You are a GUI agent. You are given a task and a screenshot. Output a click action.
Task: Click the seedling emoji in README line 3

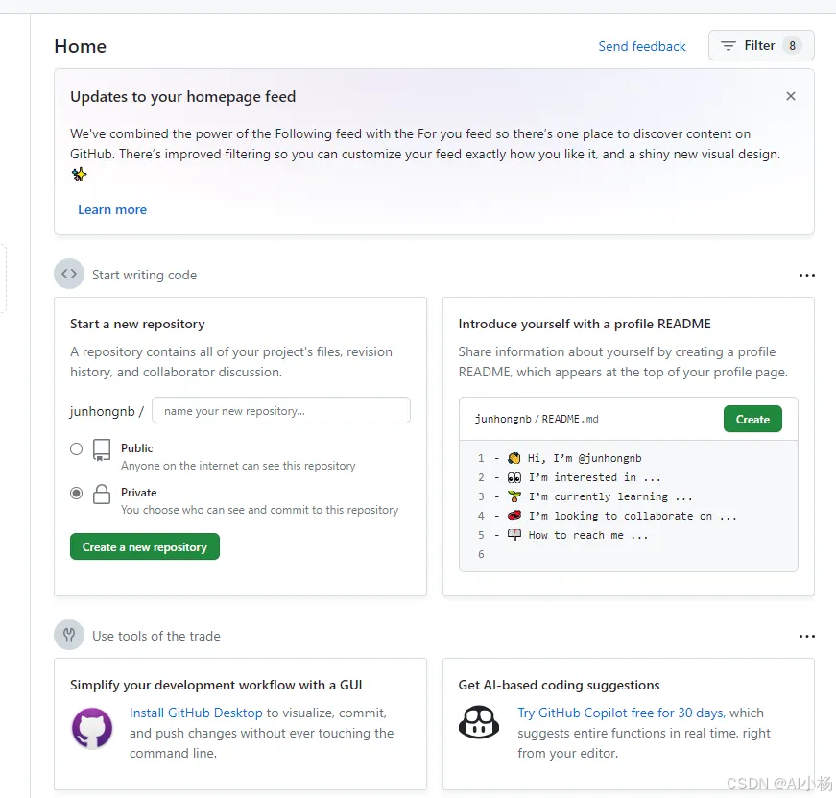[x=514, y=496]
